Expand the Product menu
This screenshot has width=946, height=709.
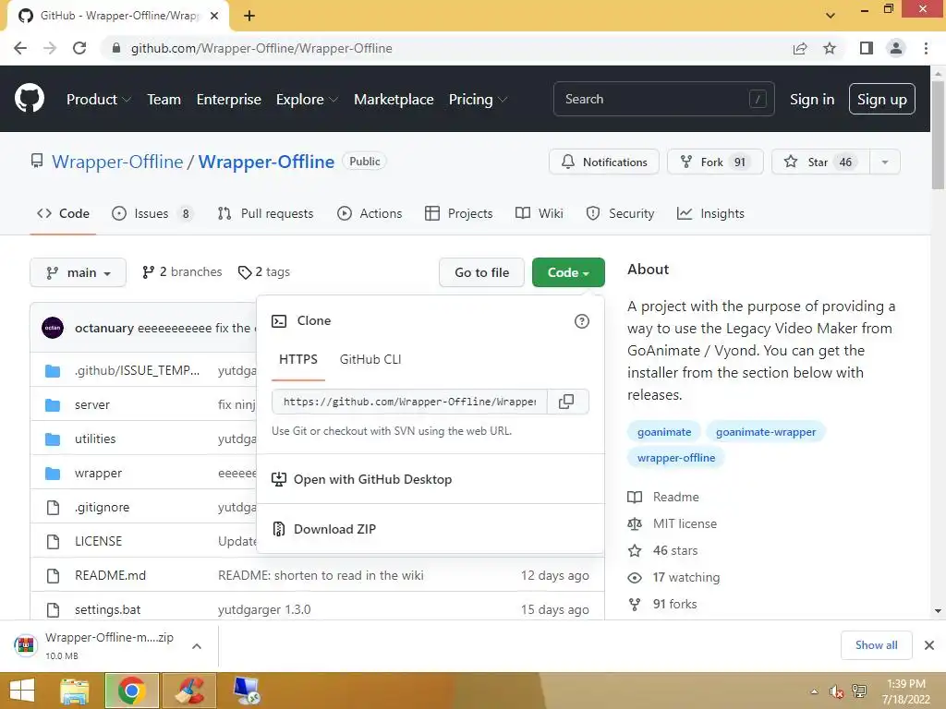click(x=99, y=100)
